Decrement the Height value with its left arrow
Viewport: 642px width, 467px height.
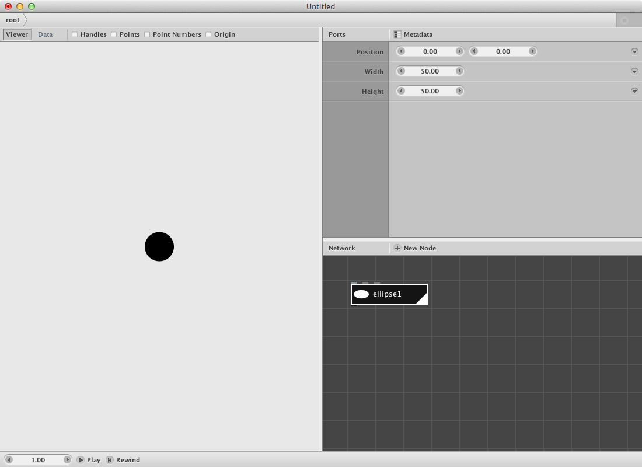coord(401,90)
